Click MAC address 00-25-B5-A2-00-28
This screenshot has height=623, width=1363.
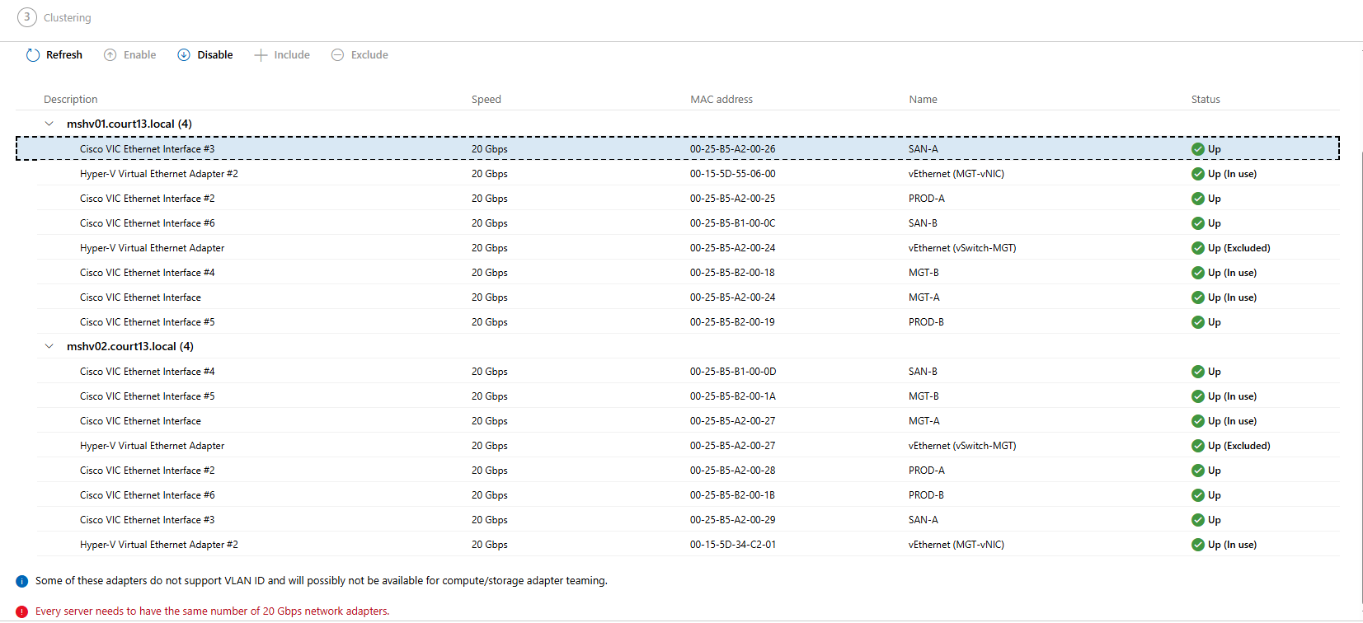click(732, 471)
